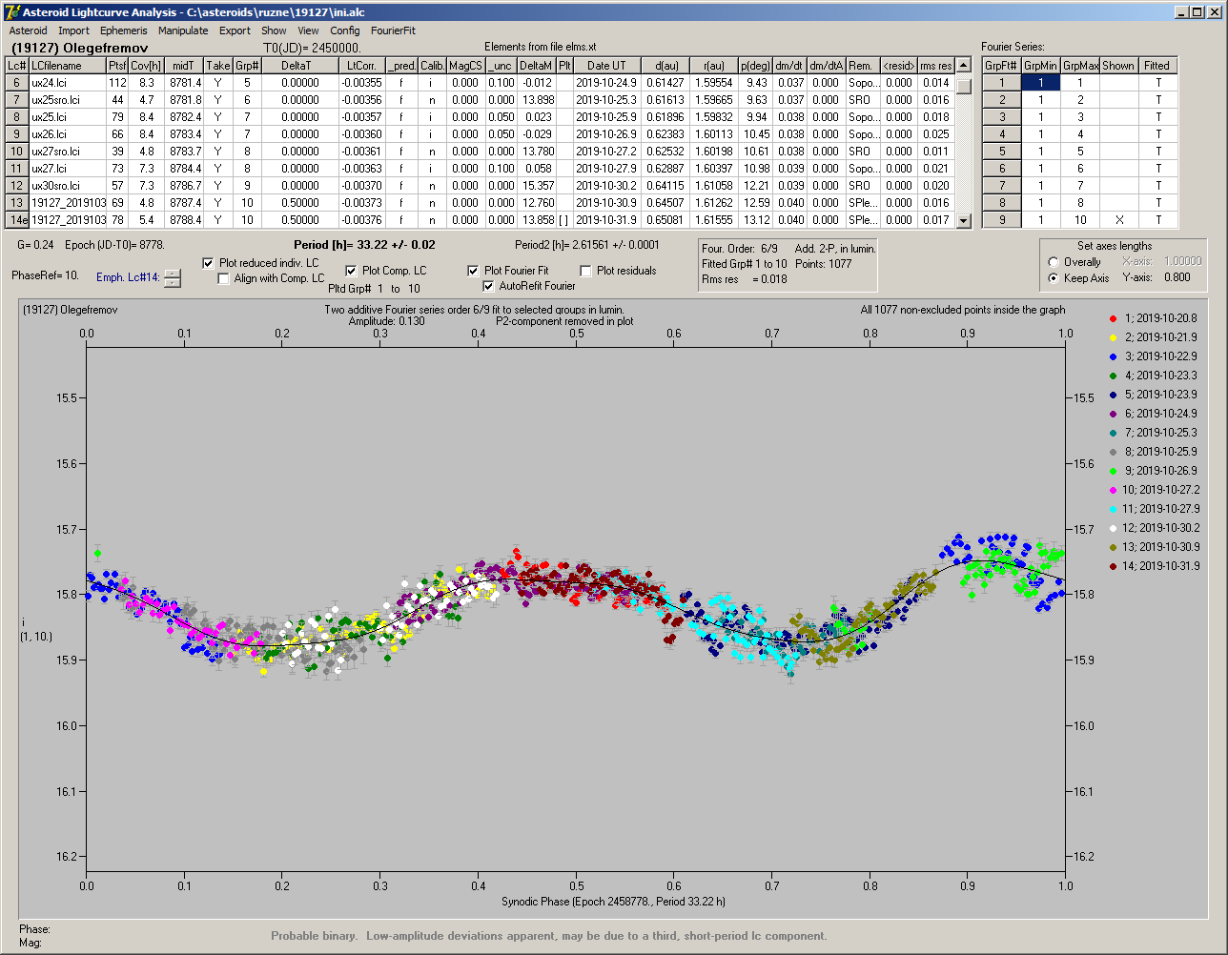Click the date cell 2019-10-31.9
The height and width of the screenshot is (955, 1228).
(x=606, y=220)
